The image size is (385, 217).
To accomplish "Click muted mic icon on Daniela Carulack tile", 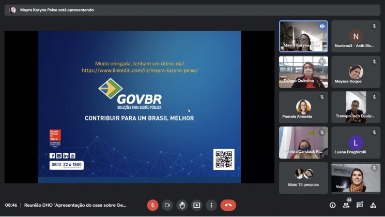I will click(322, 133).
